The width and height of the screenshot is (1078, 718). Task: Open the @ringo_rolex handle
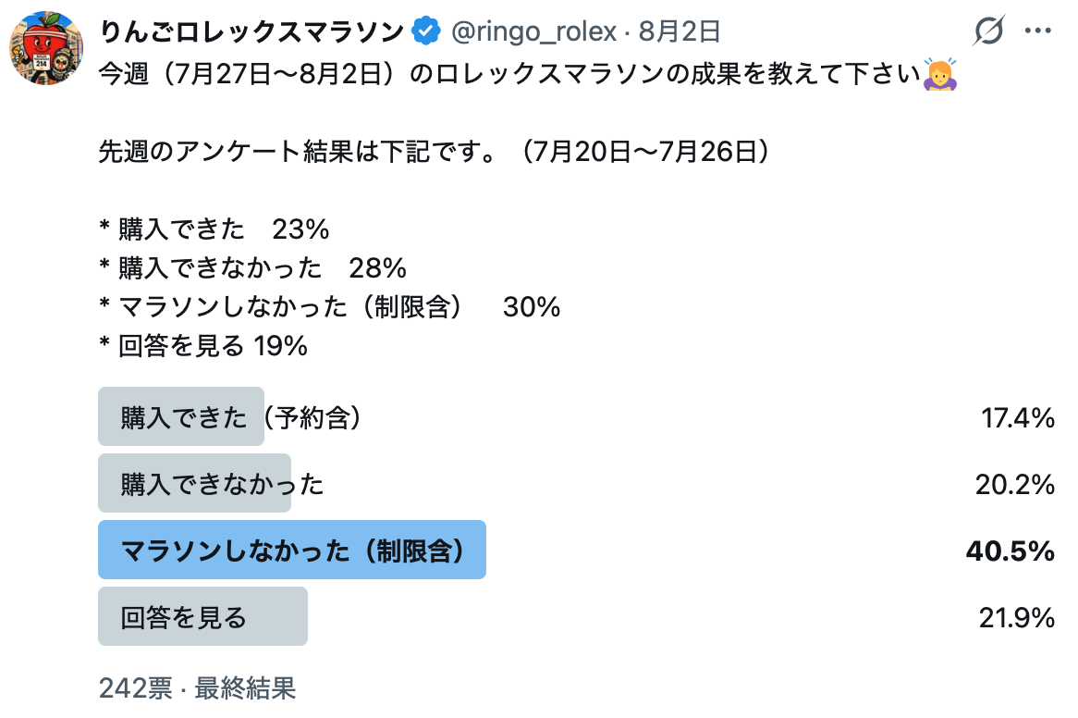point(533,31)
